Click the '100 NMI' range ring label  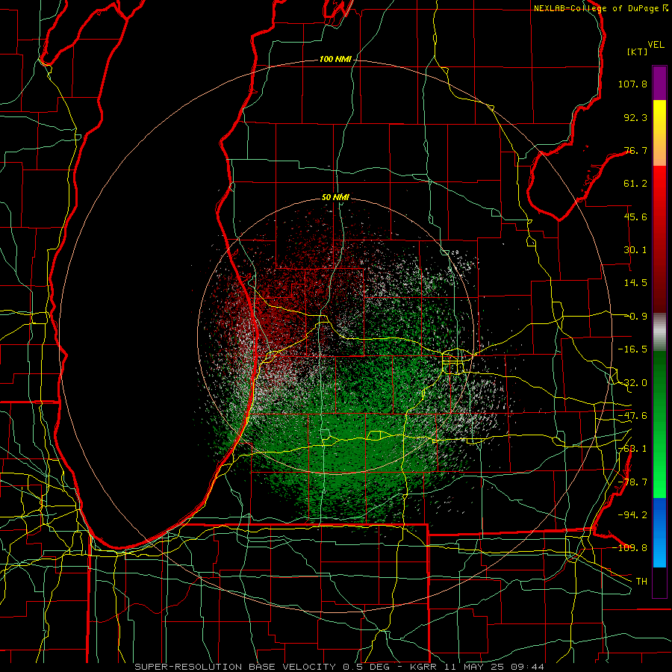pos(335,59)
